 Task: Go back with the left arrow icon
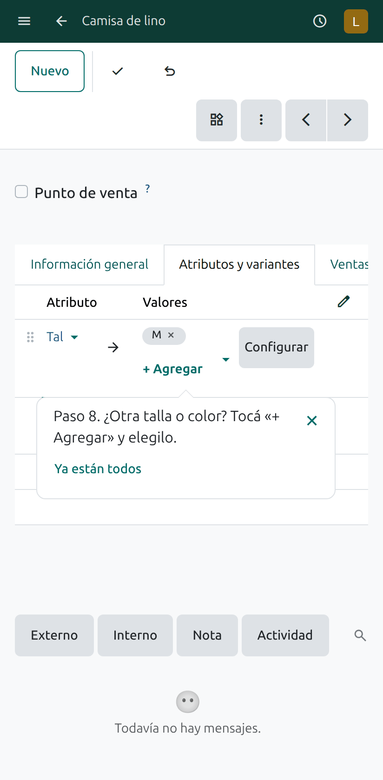coord(61,21)
